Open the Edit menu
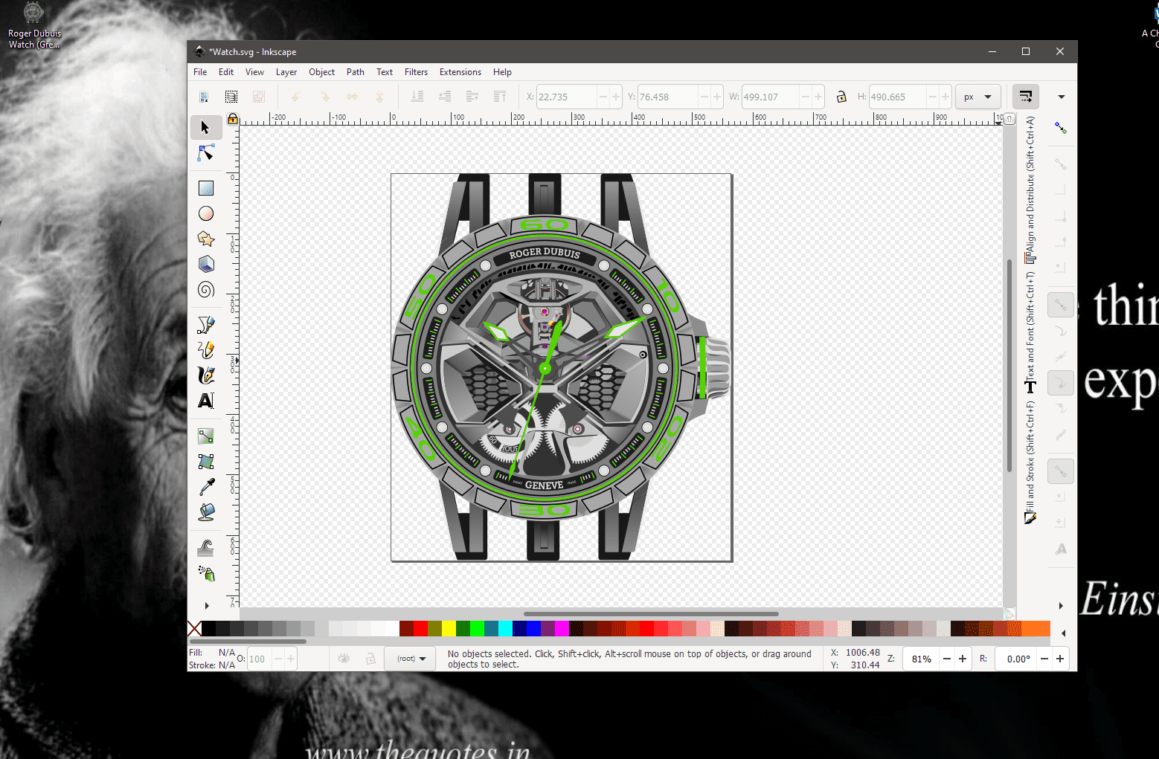The image size is (1159, 759). tap(226, 72)
